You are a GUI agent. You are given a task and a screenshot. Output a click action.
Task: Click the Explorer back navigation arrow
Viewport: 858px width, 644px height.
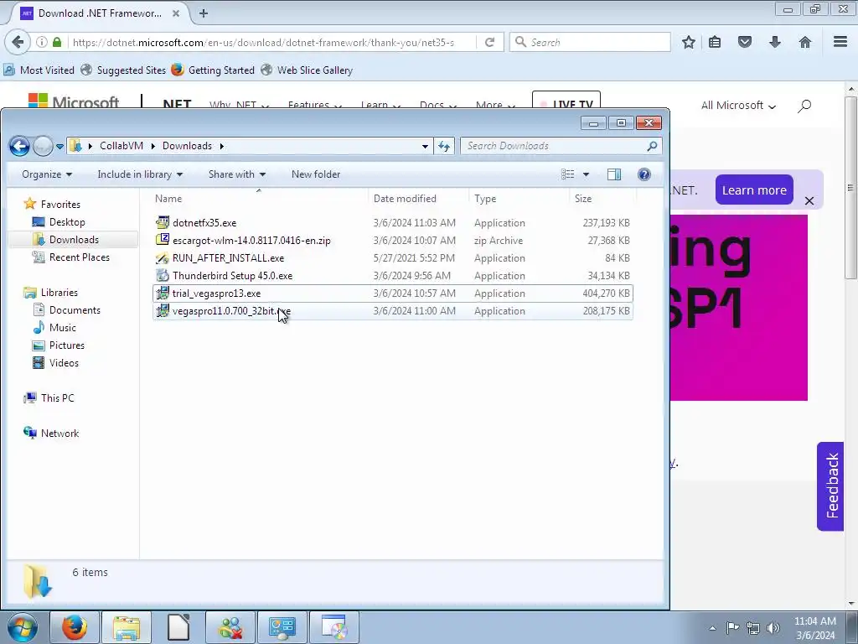(19, 146)
